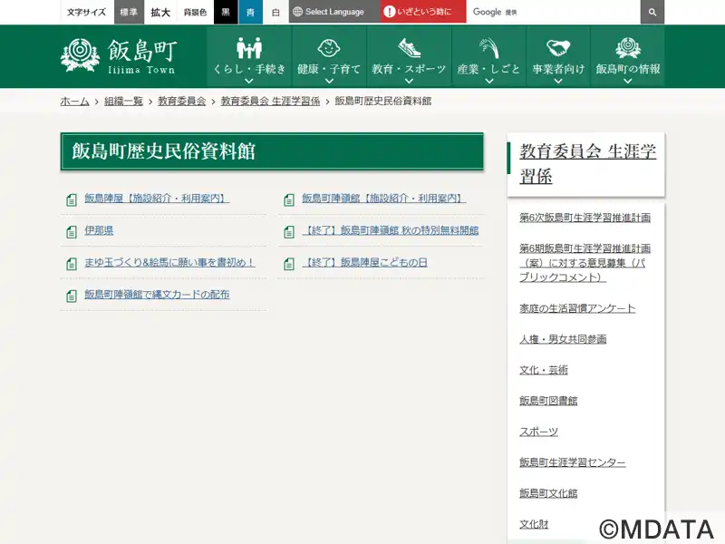Click the search magnifier icon
Viewport: 725px width, 544px height.
(x=652, y=12)
